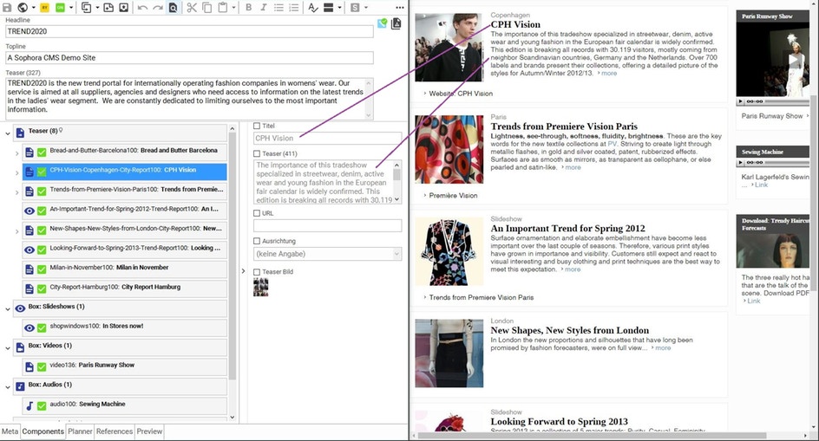Switch to the References tab

tap(115, 431)
